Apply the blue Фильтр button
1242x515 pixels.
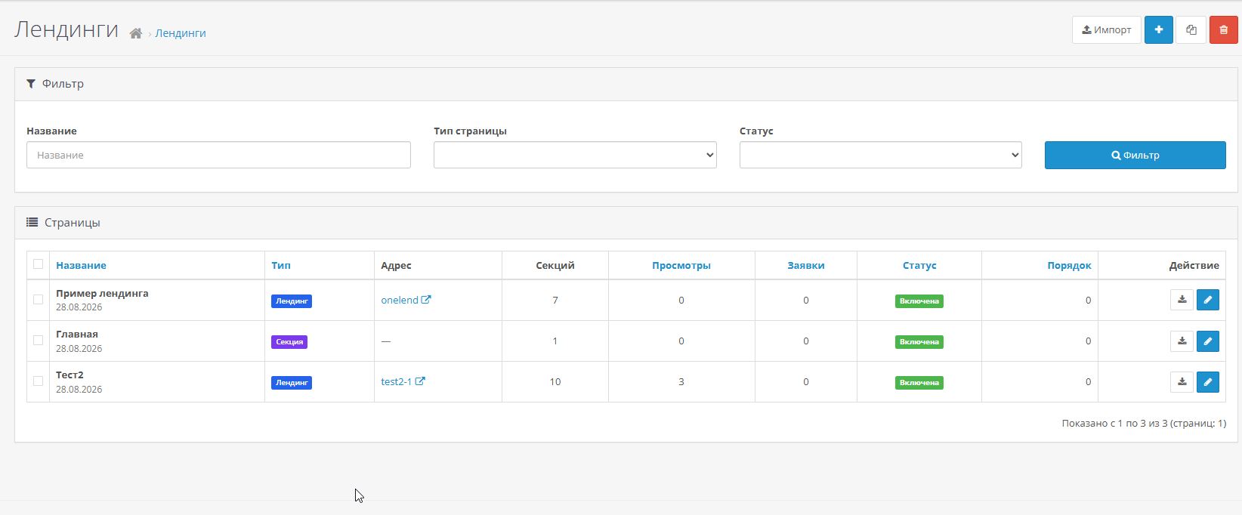1135,155
